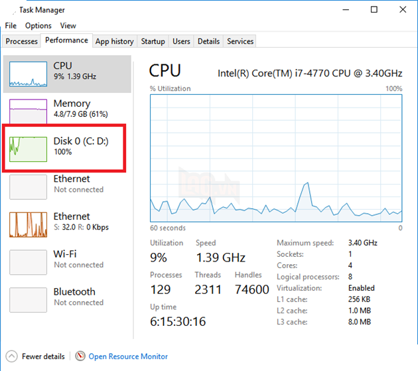Collapse view with Fewer details chevron
The width and height of the screenshot is (418, 371).
(11, 356)
